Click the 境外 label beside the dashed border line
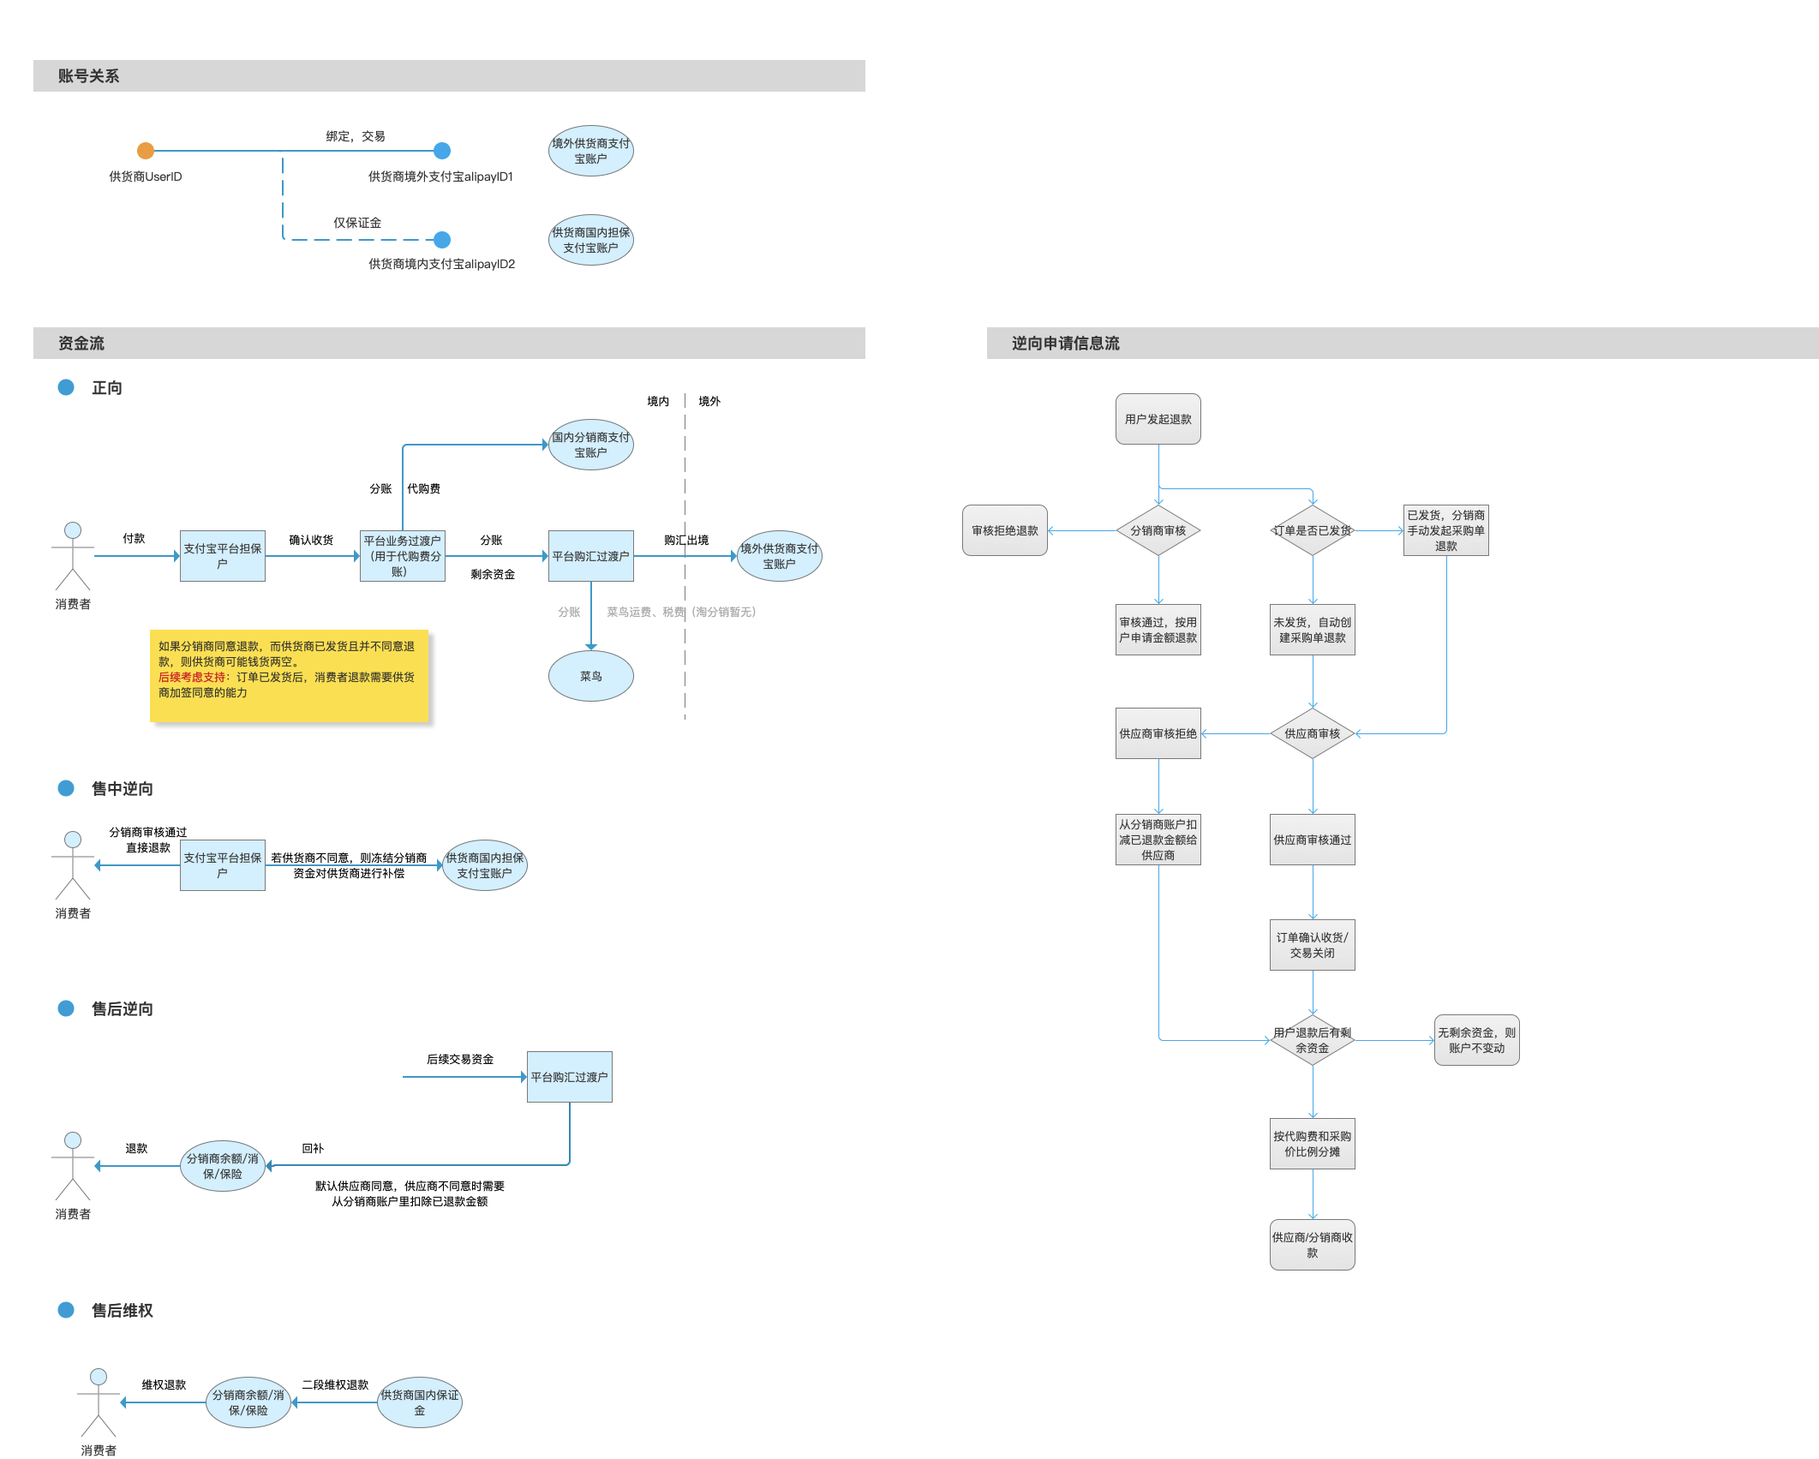1819x1459 pixels. click(709, 401)
